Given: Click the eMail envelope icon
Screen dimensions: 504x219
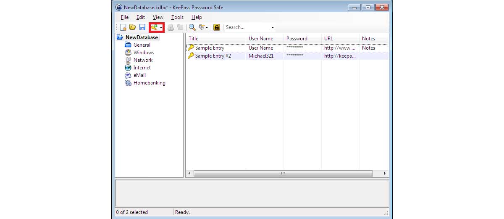Looking at the screenshot, I should [128, 75].
